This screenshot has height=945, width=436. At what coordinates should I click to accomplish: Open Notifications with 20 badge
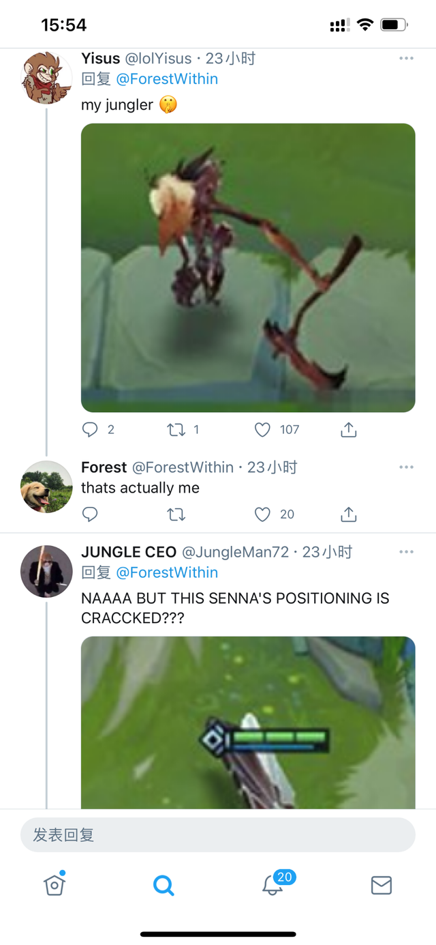272,884
